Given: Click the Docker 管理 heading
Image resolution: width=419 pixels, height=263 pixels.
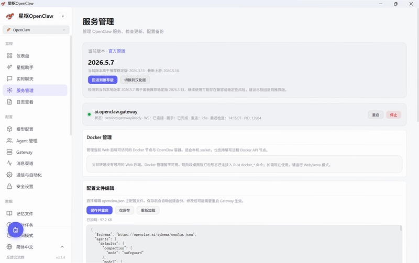Looking at the screenshot, I should pos(99,138).
